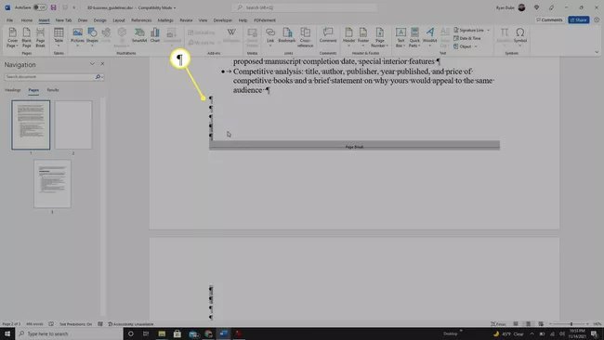Image resolution: width=604 pixels, height=340 pixels.
Task: Open the WordArt tool
Action: click(429, 36)
